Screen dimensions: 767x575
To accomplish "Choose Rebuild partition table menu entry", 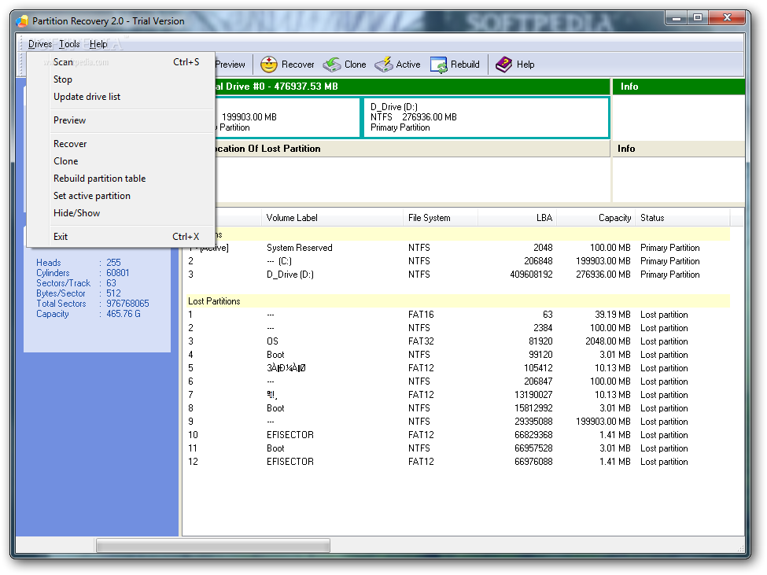I will (x=121, y=179).
